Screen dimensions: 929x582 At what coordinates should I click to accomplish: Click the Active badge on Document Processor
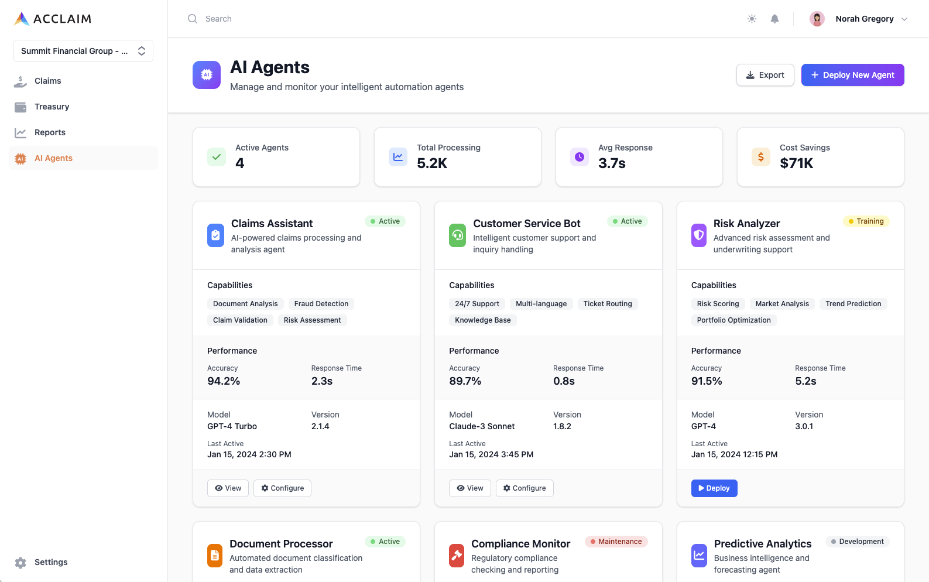(385, 542)
